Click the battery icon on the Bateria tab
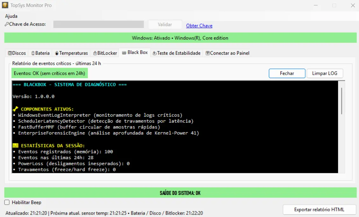 [x=33, y=53]
